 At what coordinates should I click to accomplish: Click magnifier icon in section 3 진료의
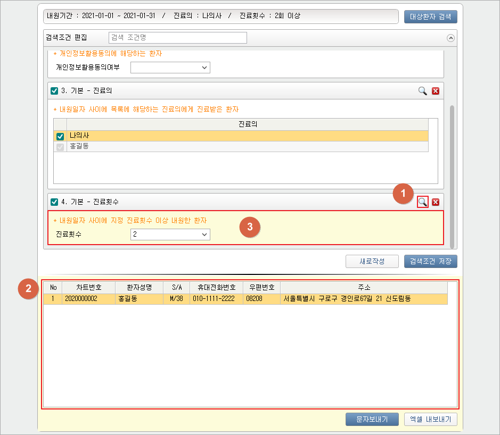click(422, 91)
